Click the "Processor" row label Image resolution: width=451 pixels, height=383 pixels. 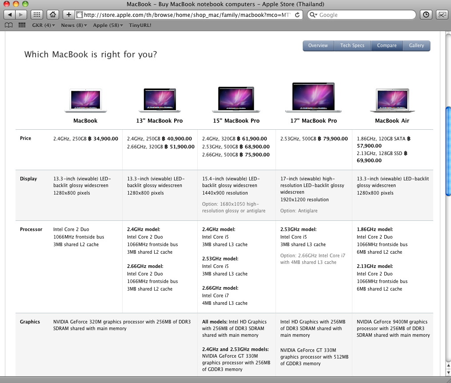(x=31, y=229)
